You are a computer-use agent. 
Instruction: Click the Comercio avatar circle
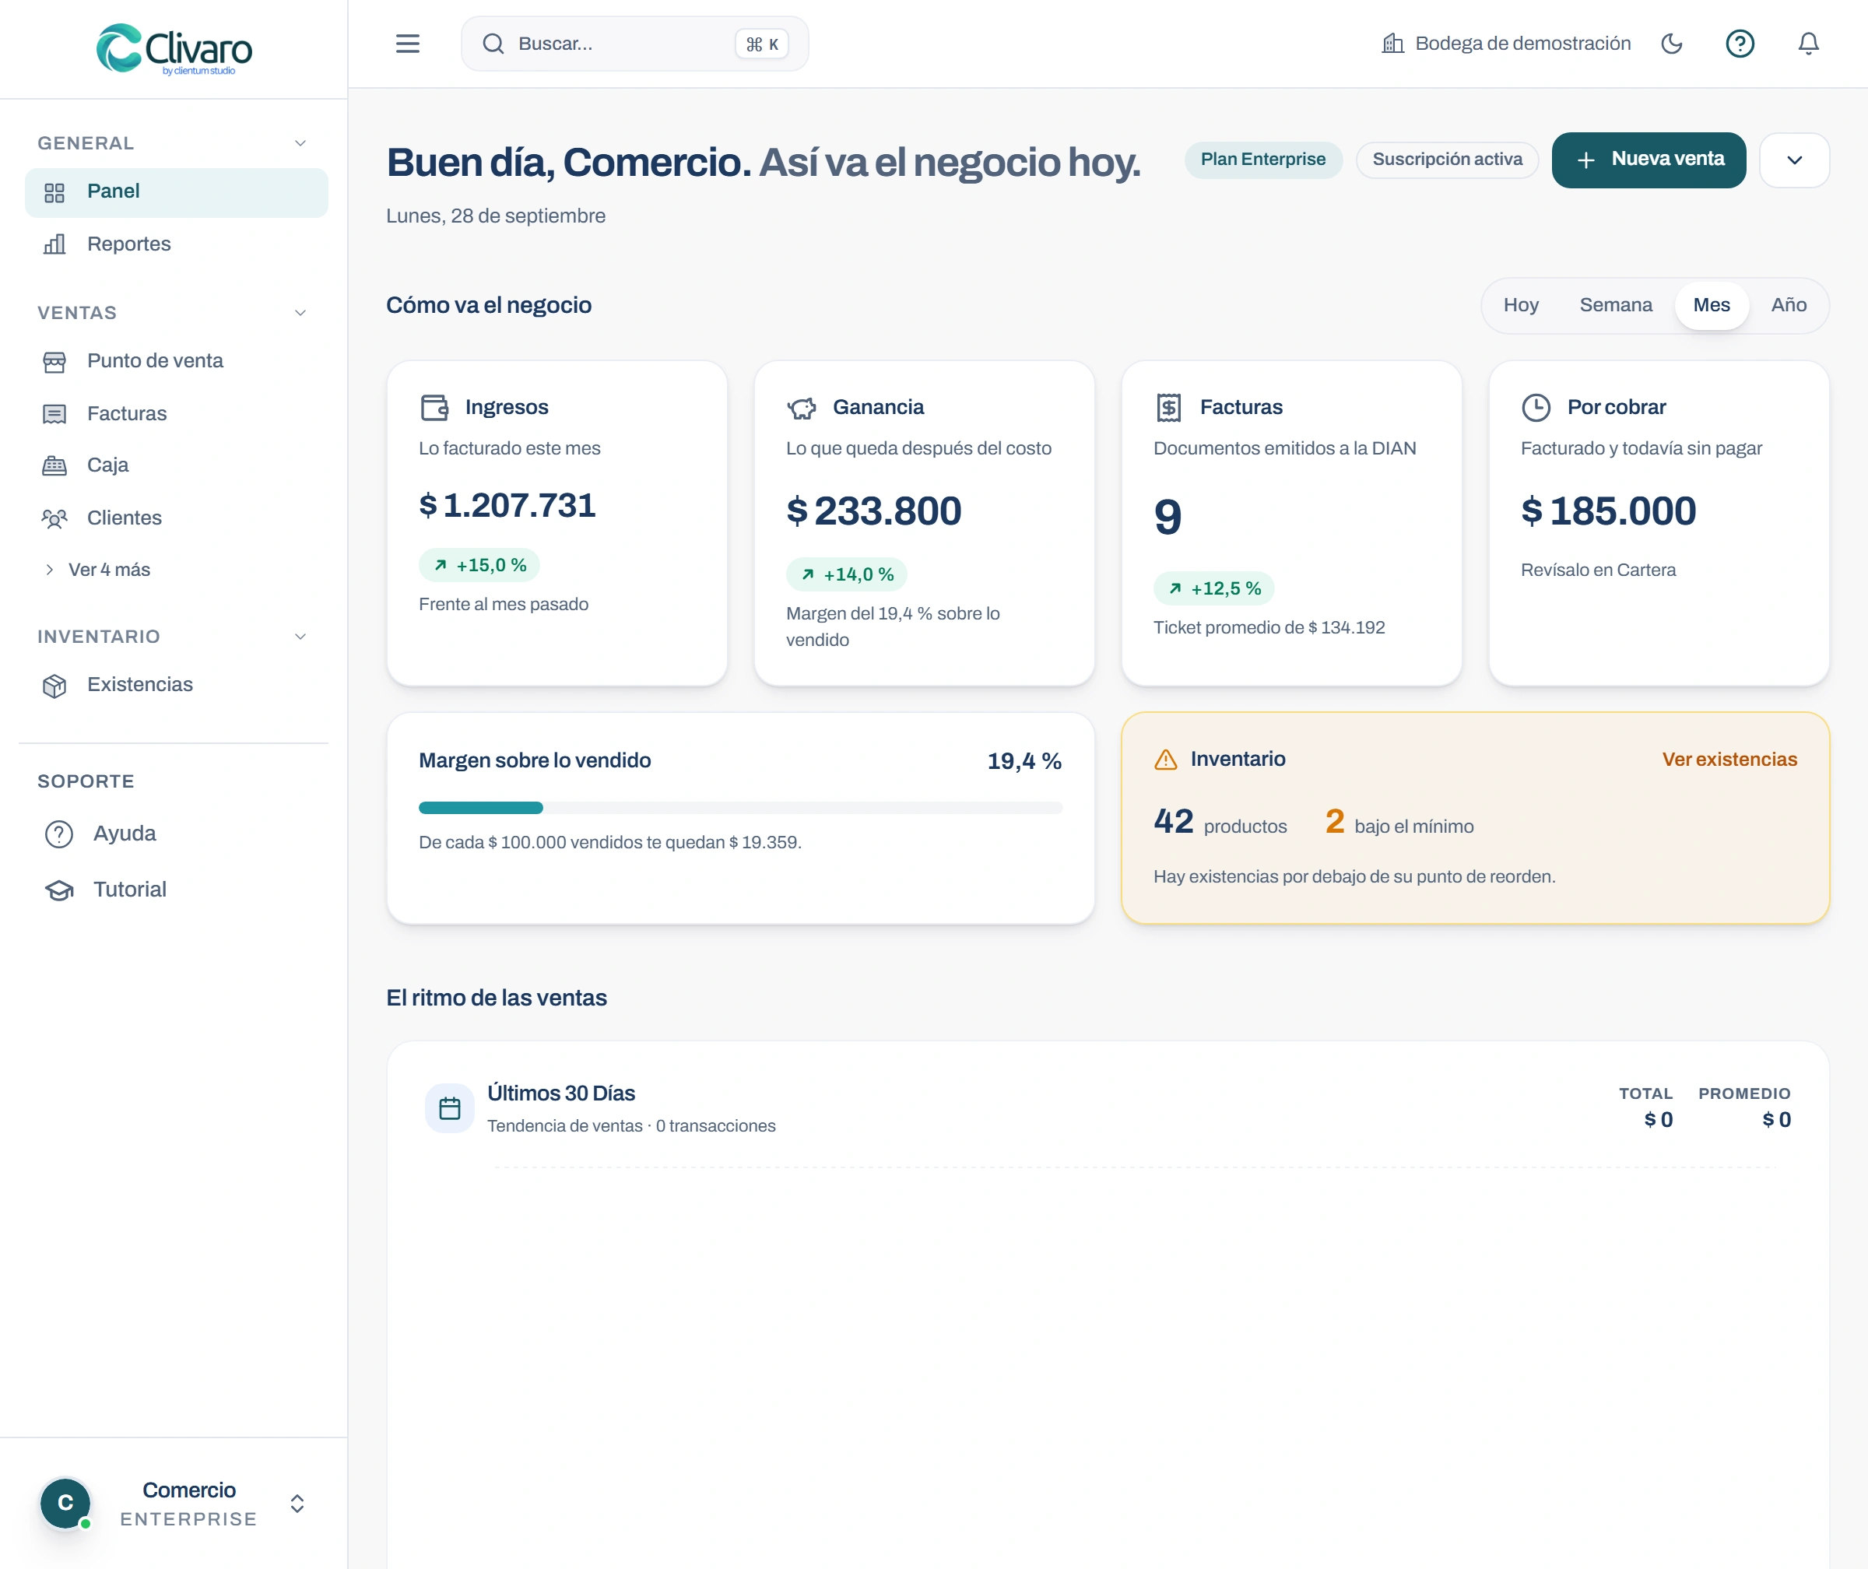(65, 1503)
